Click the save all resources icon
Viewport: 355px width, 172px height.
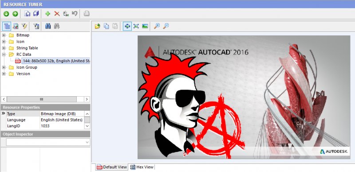(x=36, y=14)
